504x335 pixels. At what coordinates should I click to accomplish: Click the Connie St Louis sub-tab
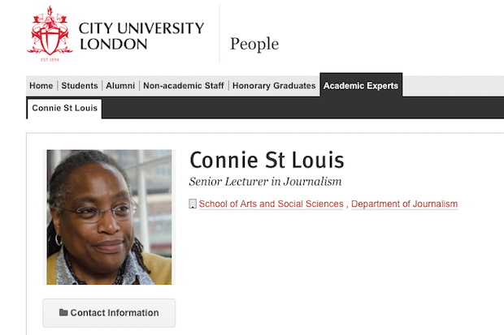point(64,108)
